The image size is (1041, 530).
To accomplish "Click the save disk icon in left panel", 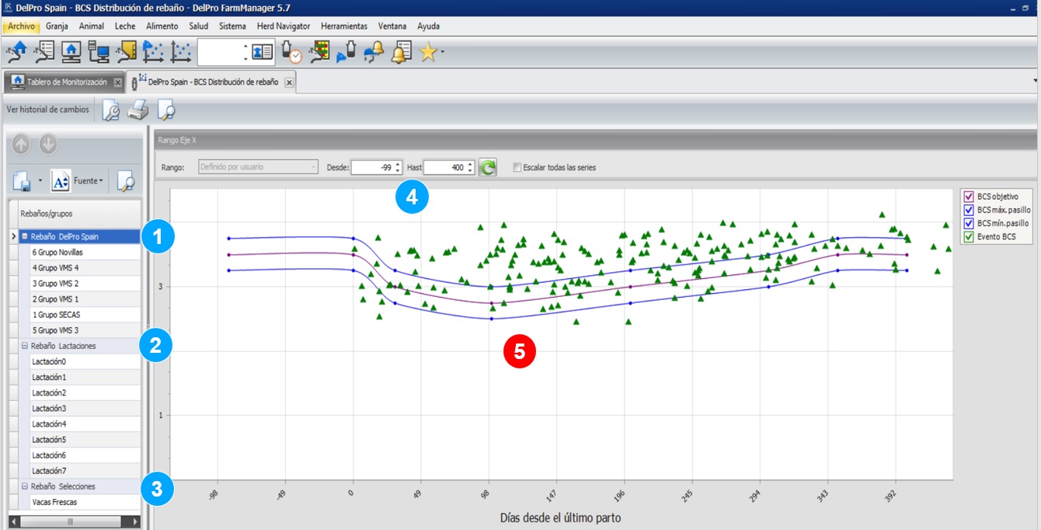I will pyautogui.click(x=23, y=181).
